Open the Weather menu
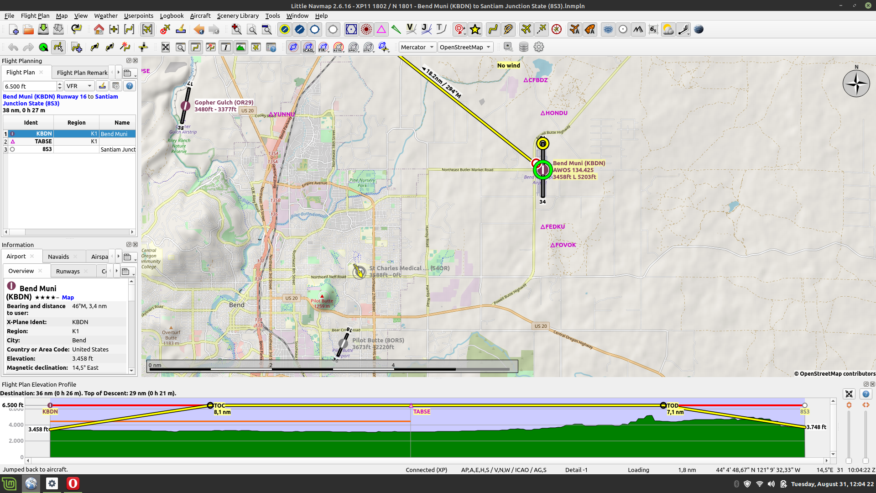This screenshot has height=493, width=876. 106,16
